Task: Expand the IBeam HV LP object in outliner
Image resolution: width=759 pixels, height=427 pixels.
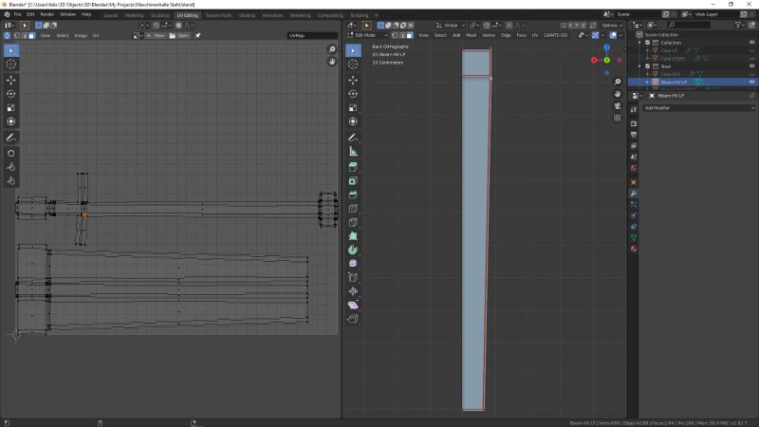Action: [647, 83]
